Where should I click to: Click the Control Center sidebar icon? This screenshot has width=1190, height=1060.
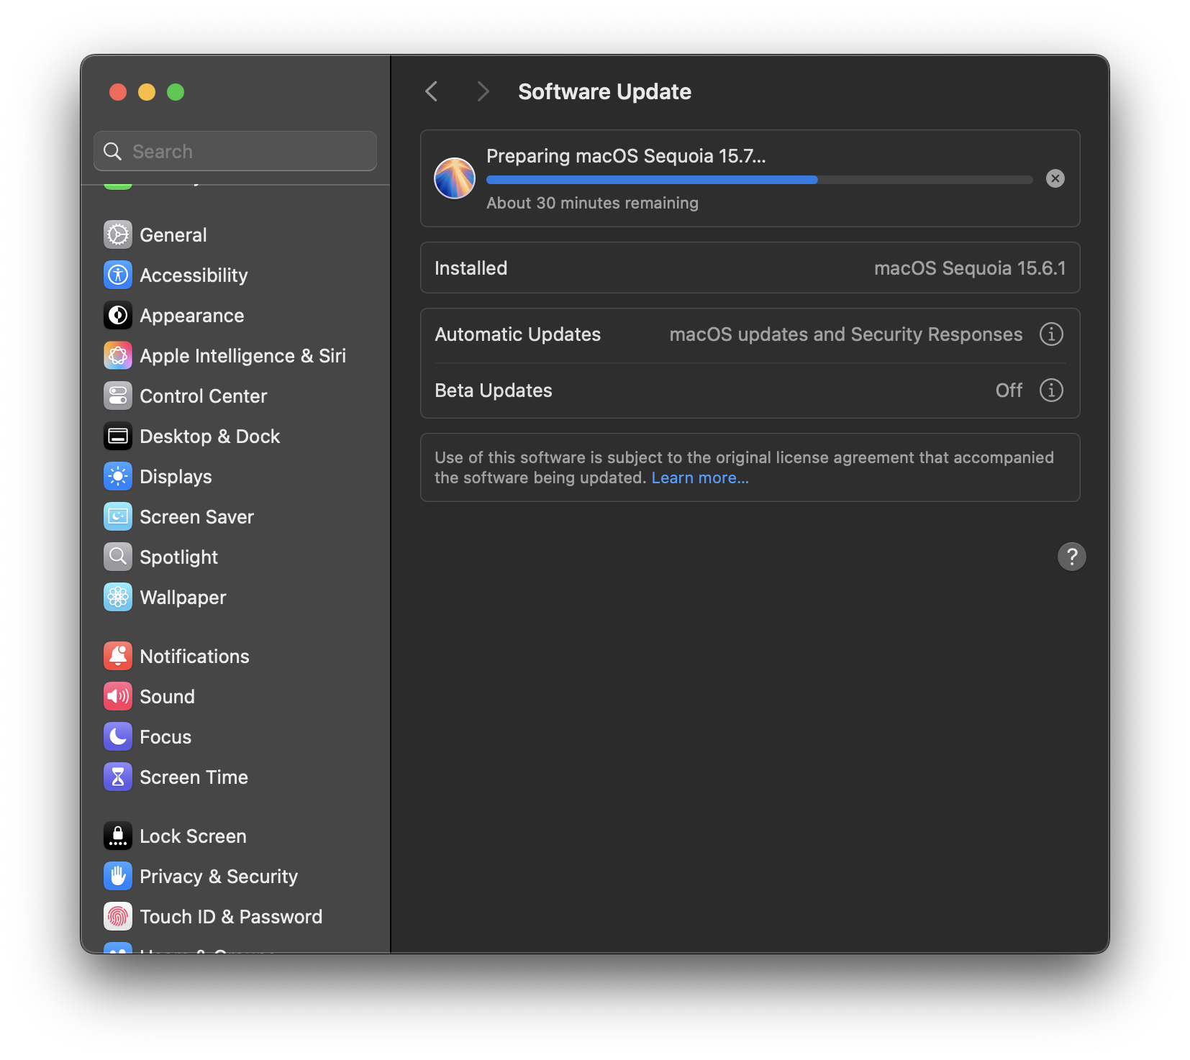(118, 396)
